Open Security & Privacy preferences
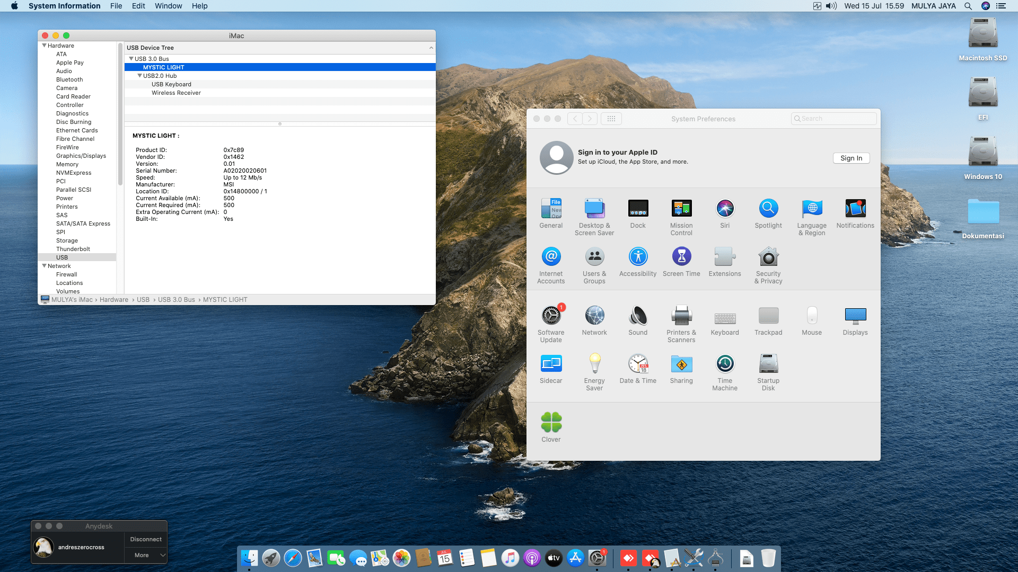This screenshot has height=572, width=1018. [x=768, y=265]
